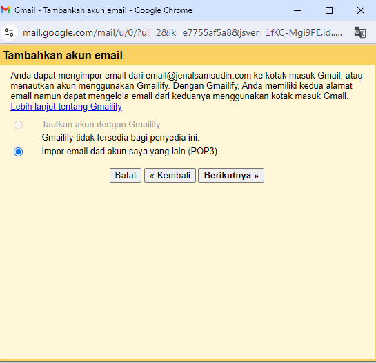
Task: Click the Tautkan akun dengan Gmailify label
Action: tap(101, 124)
